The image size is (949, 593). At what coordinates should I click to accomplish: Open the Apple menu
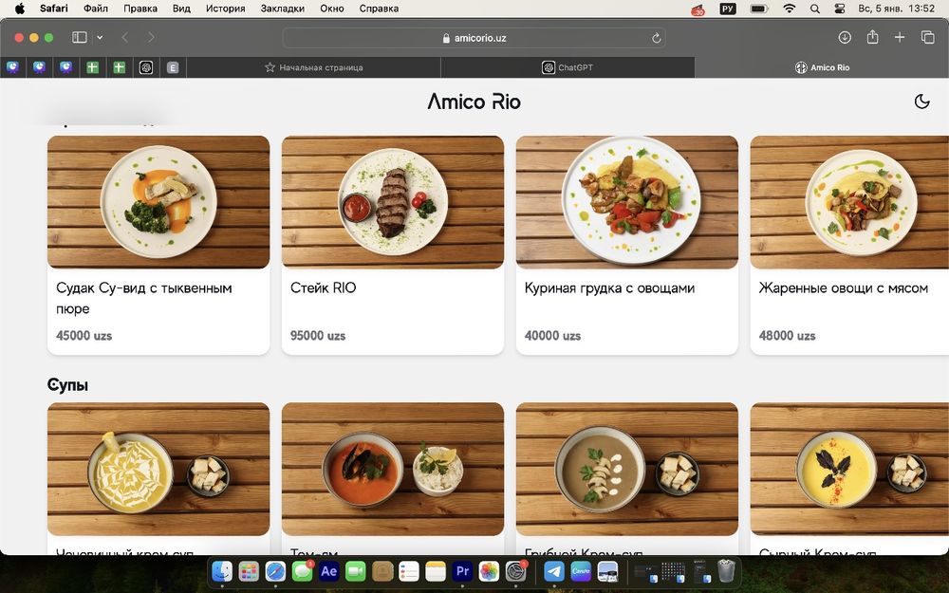(x=19, y=9)
